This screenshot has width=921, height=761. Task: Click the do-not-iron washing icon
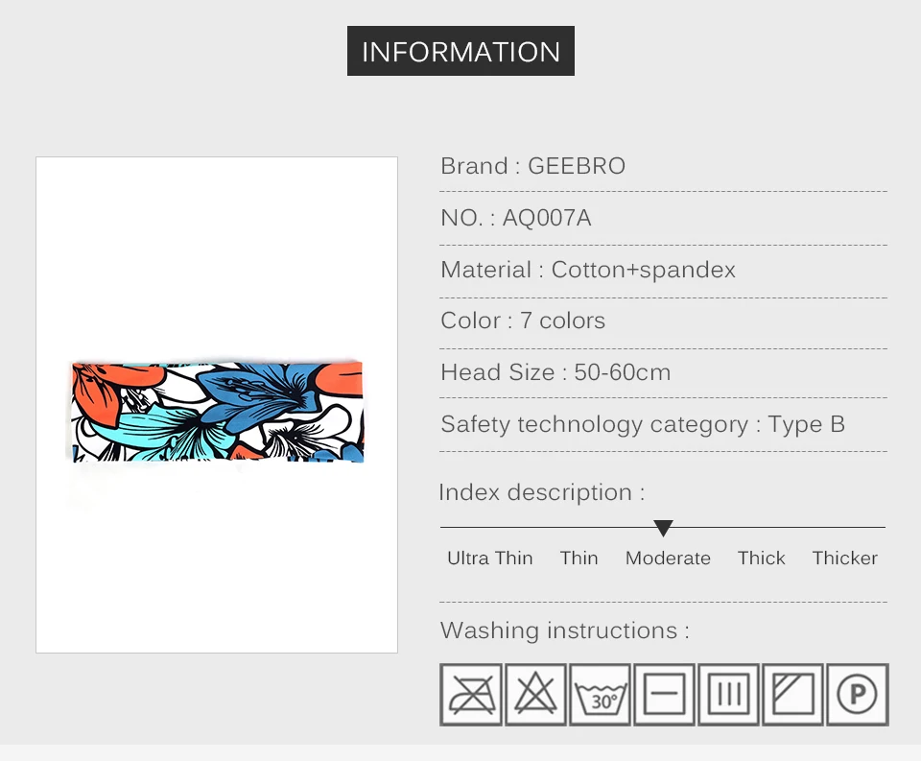(471, 695)
